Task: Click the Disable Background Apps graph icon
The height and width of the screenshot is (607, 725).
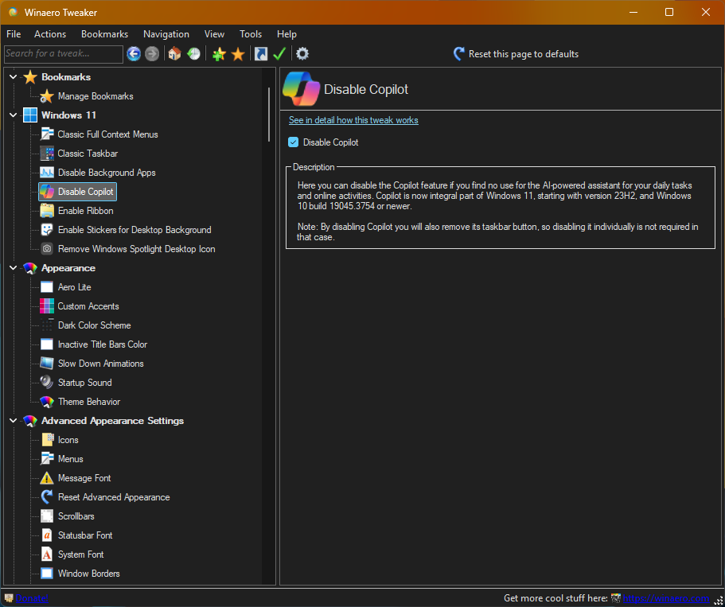Action: 47,173
